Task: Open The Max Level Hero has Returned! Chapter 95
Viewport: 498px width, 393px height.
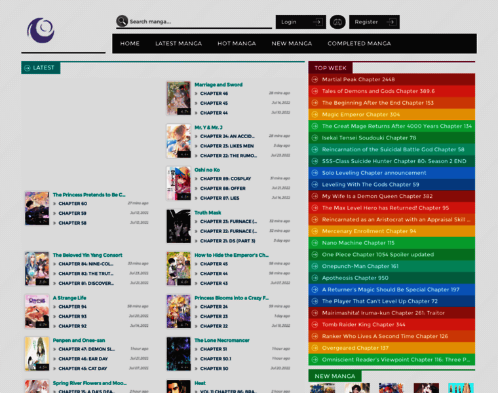Action: [392, 208]
